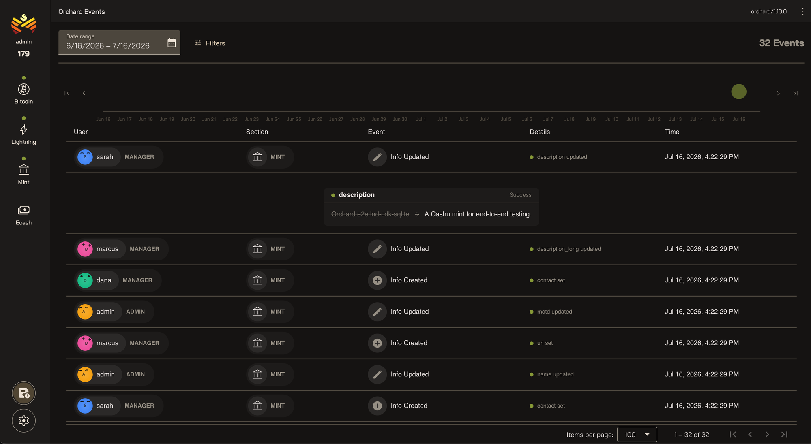Click marcus's pink avatar in description_long row

coord(85,249)
